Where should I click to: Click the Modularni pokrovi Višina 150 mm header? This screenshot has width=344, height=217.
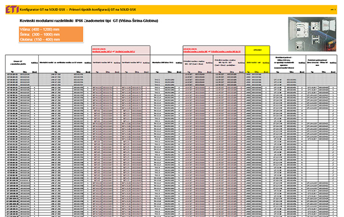tap(284, 62)
